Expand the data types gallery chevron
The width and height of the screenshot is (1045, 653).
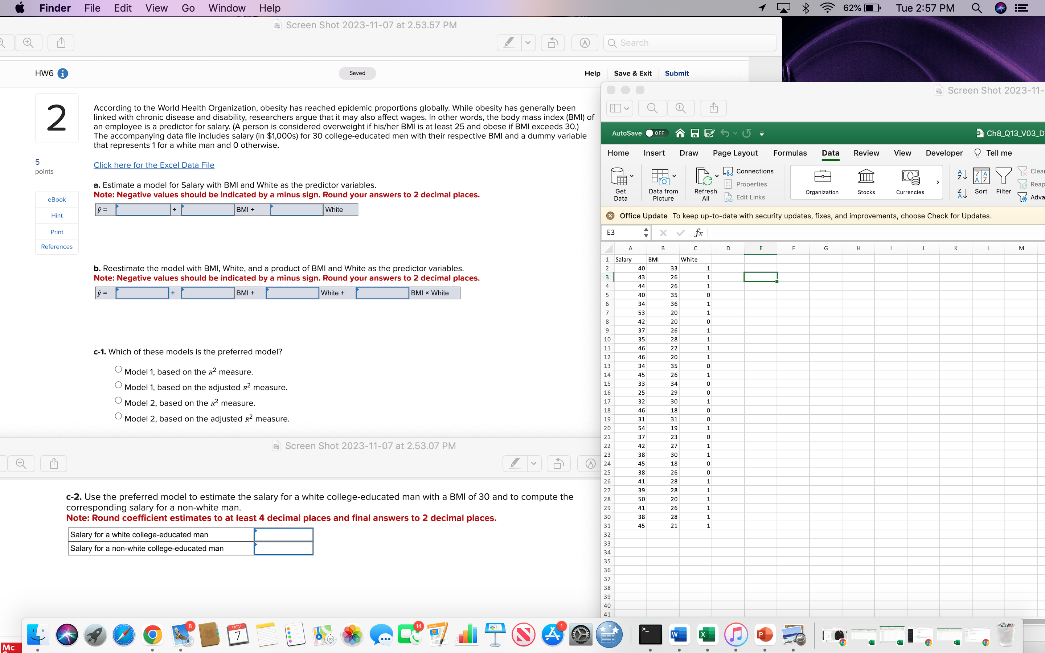coord(938,182)
